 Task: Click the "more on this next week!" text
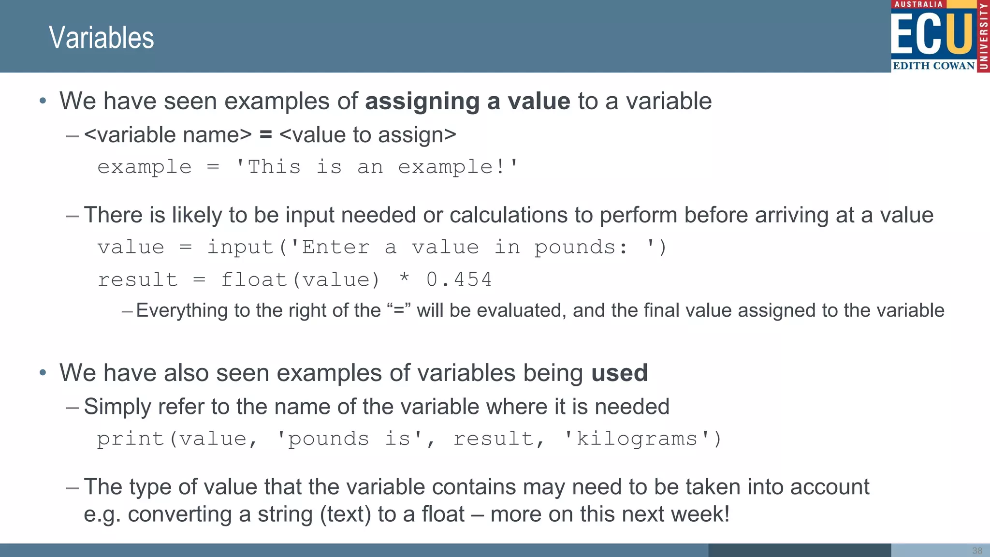point(610,514)
